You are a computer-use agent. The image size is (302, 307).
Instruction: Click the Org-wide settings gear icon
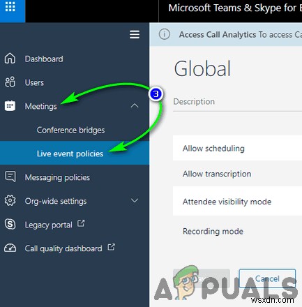(10, 201)
